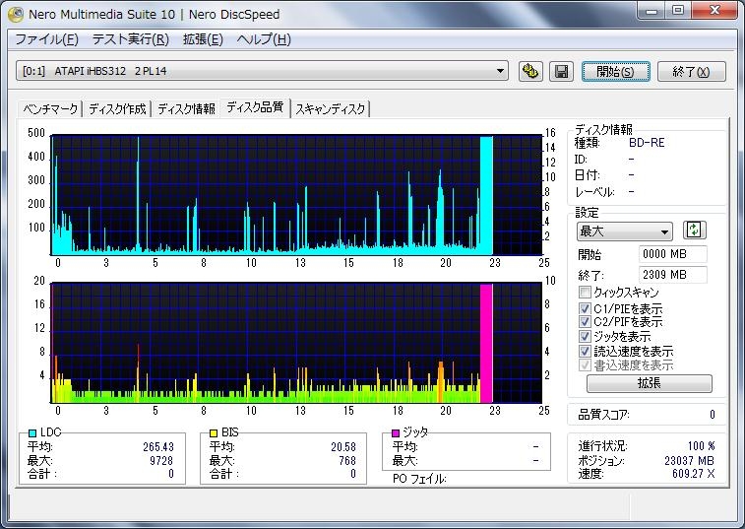This screenshot has width=745, height=529.
Task: Open the 拡張(E) menu
Action: (203, 39)
